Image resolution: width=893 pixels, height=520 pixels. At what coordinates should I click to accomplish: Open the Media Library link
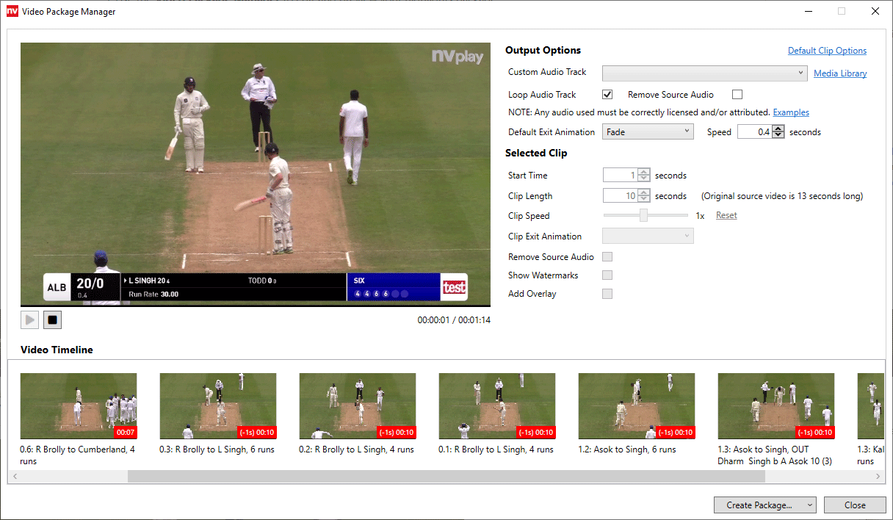(x=840, y=73)
